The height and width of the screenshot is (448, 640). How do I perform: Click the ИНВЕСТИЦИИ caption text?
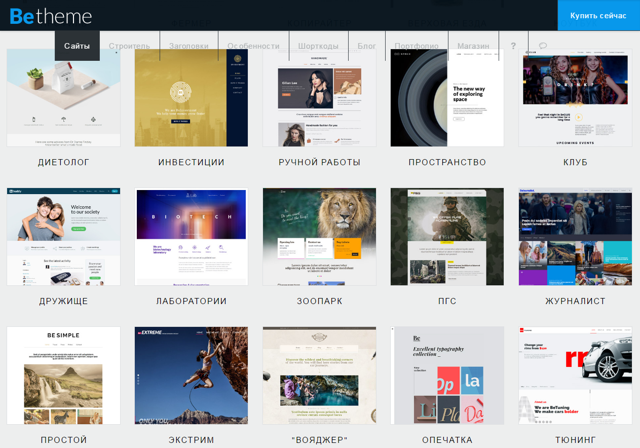[192, 162]
